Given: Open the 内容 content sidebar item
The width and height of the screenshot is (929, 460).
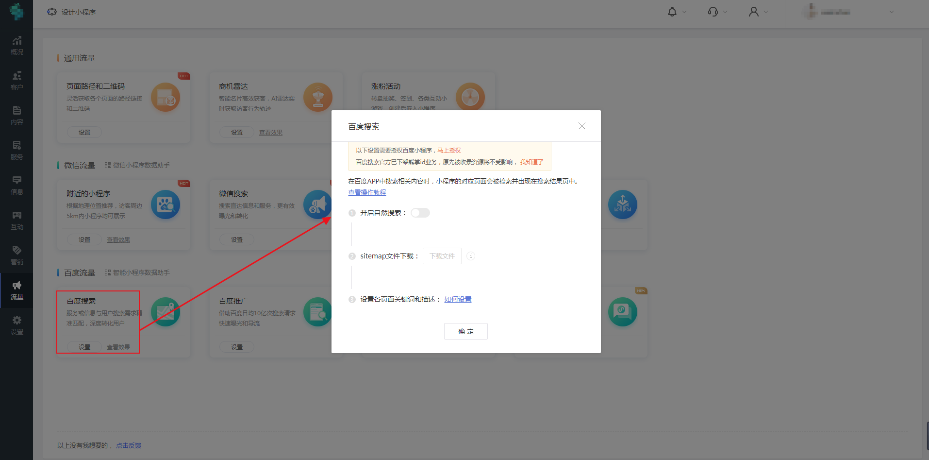Looking at the screenshot, I should click(17, 116).
